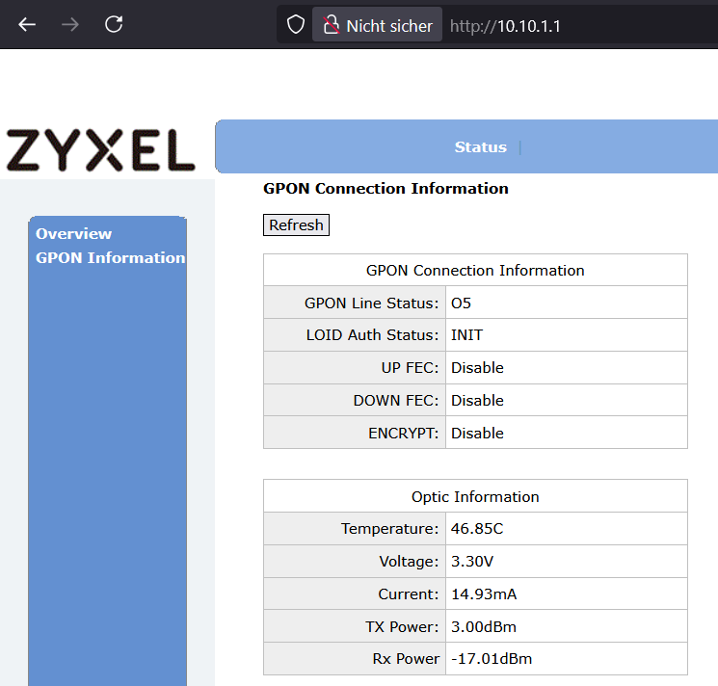Click the browser forward arrow
This screenshot has height=686, width=718.
(x=70, y=25)
